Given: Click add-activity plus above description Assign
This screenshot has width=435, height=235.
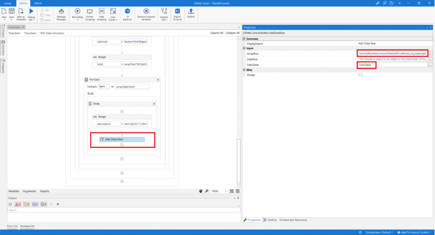Looking at the screenshot, I should (122, 112).
